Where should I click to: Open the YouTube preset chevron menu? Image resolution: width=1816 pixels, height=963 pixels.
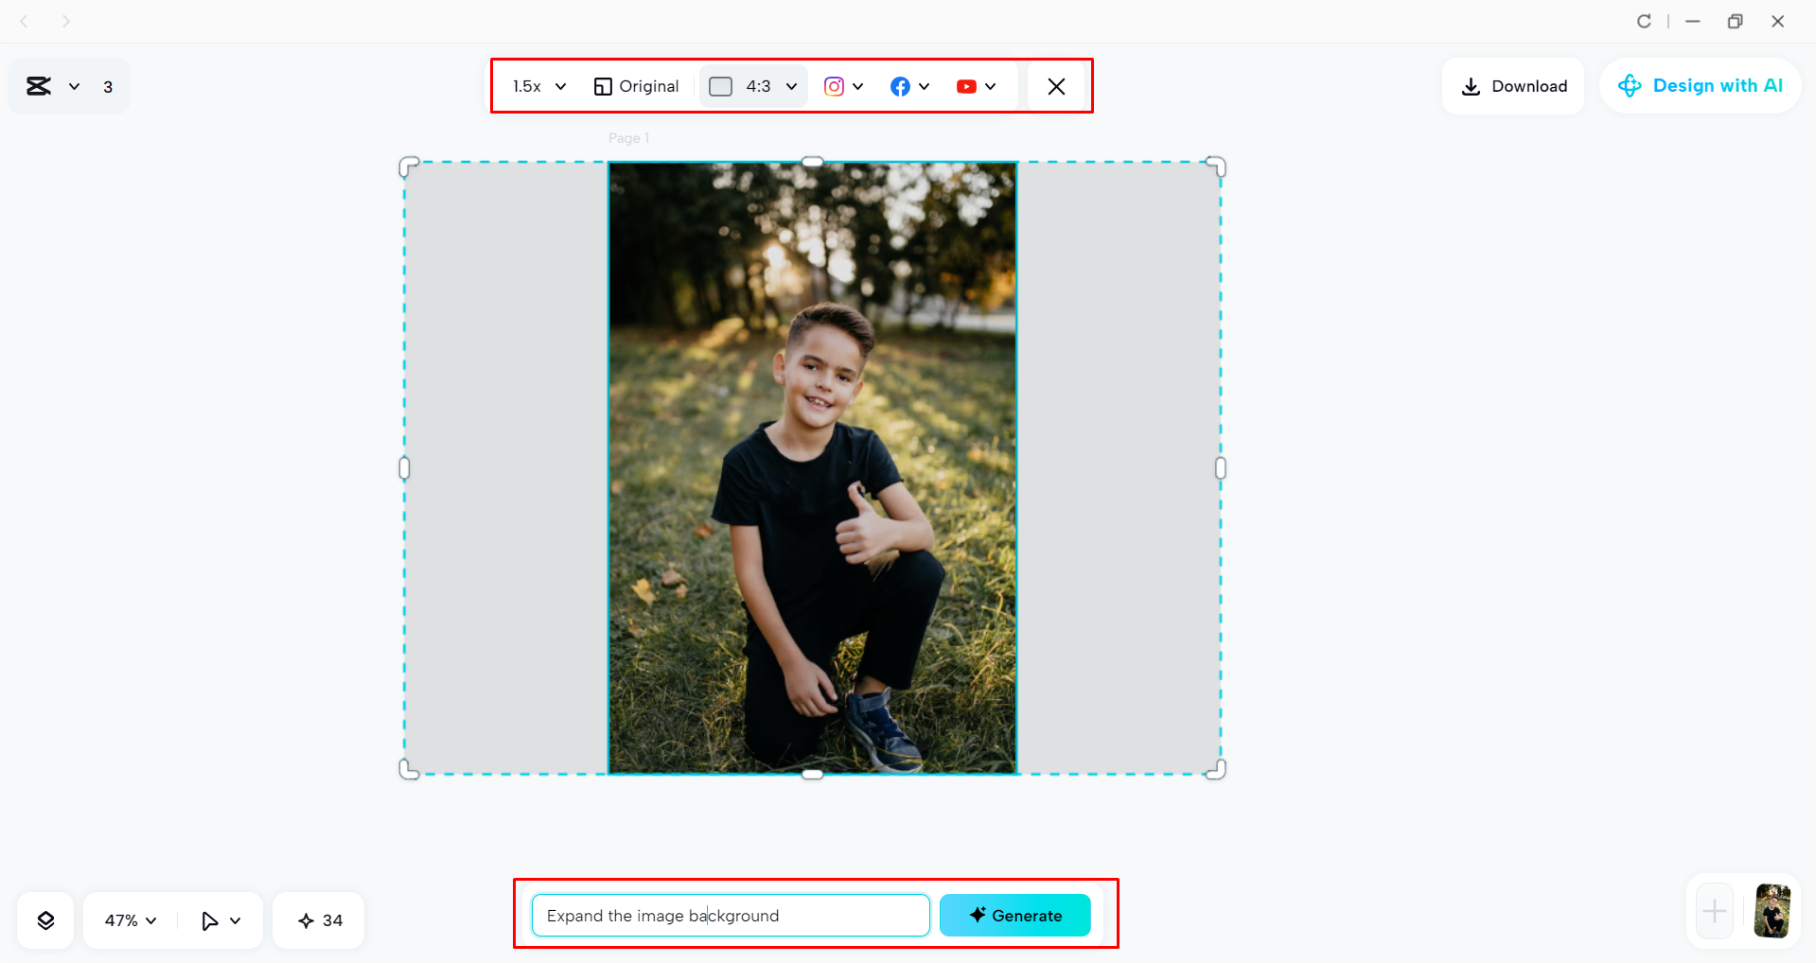pyautogui.click(x=992, y=86)
